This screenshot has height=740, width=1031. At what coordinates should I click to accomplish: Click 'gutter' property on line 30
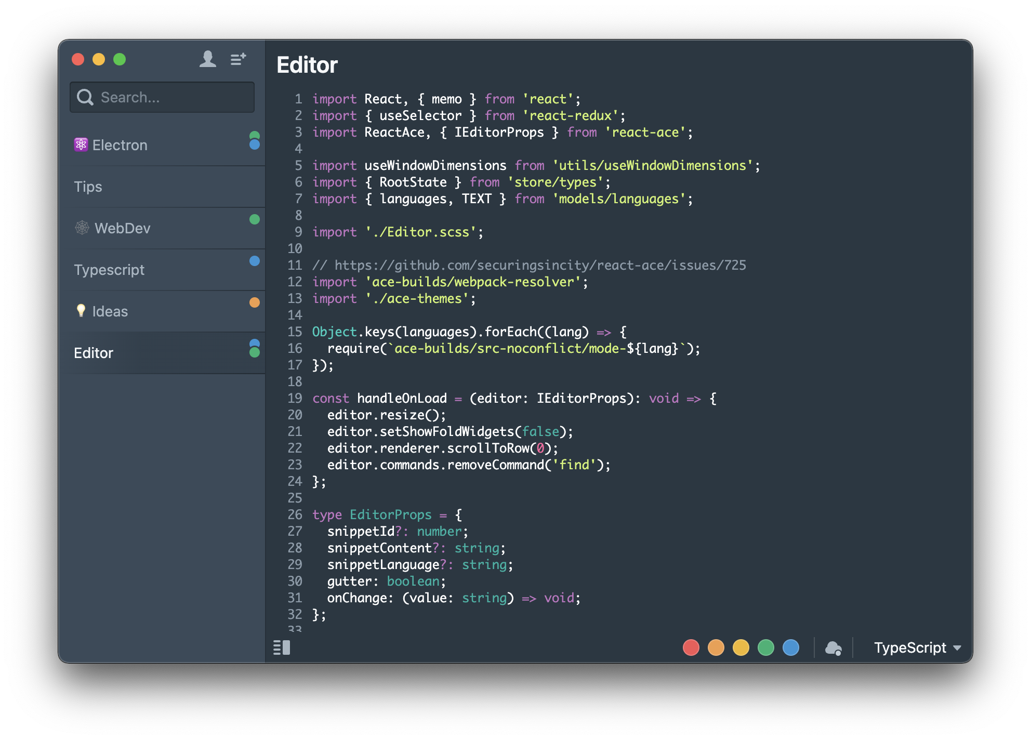click(349, 582)
